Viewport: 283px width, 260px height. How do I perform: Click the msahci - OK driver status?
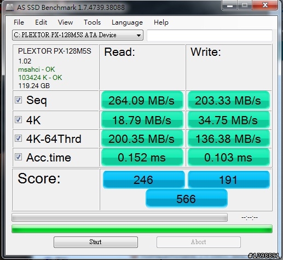click(x=37, y=70)
